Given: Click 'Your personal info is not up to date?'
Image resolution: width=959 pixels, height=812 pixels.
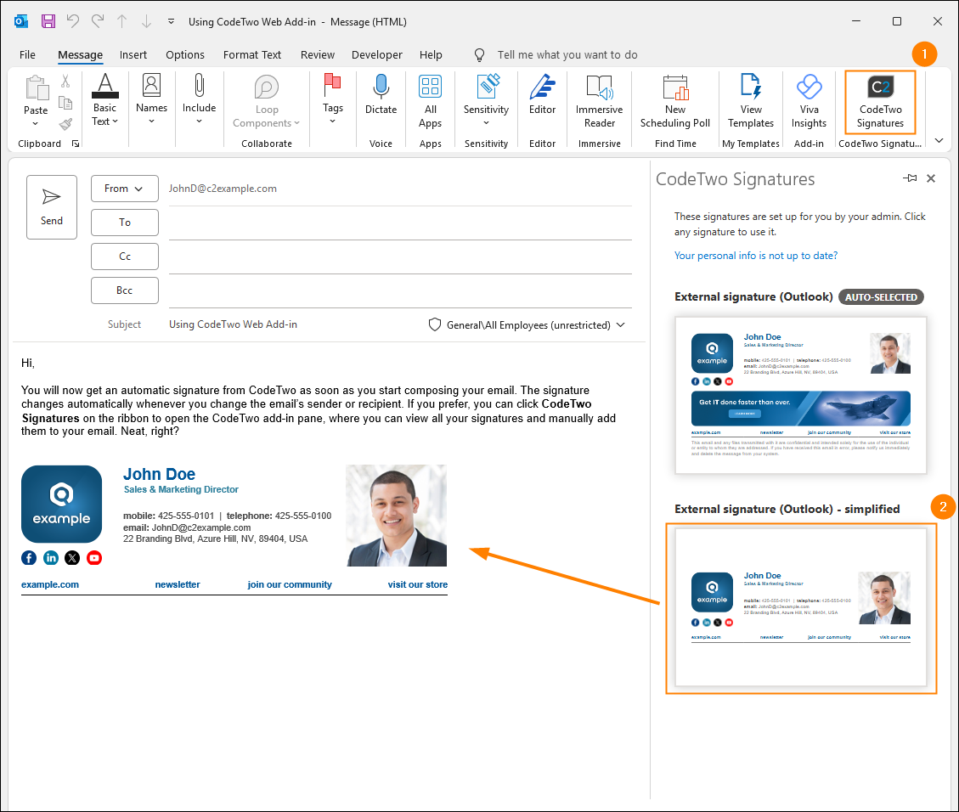Looking at the screenshot, I should pyautogui.click(x=756, y=255).
